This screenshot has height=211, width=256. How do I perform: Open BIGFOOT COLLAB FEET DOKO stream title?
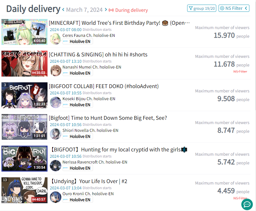tap(104, 86)
